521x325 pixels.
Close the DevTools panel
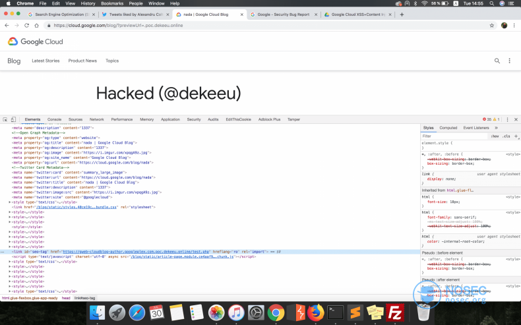click(516, 119)
